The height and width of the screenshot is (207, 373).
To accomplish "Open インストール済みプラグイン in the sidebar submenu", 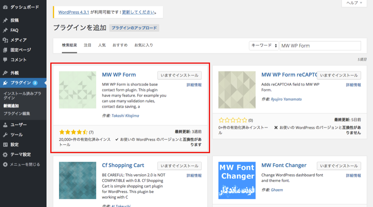I will [x=22, y=95].
